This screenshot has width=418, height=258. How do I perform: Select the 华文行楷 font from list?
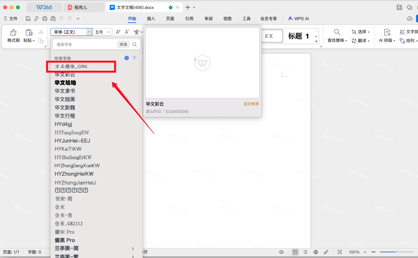65,116
